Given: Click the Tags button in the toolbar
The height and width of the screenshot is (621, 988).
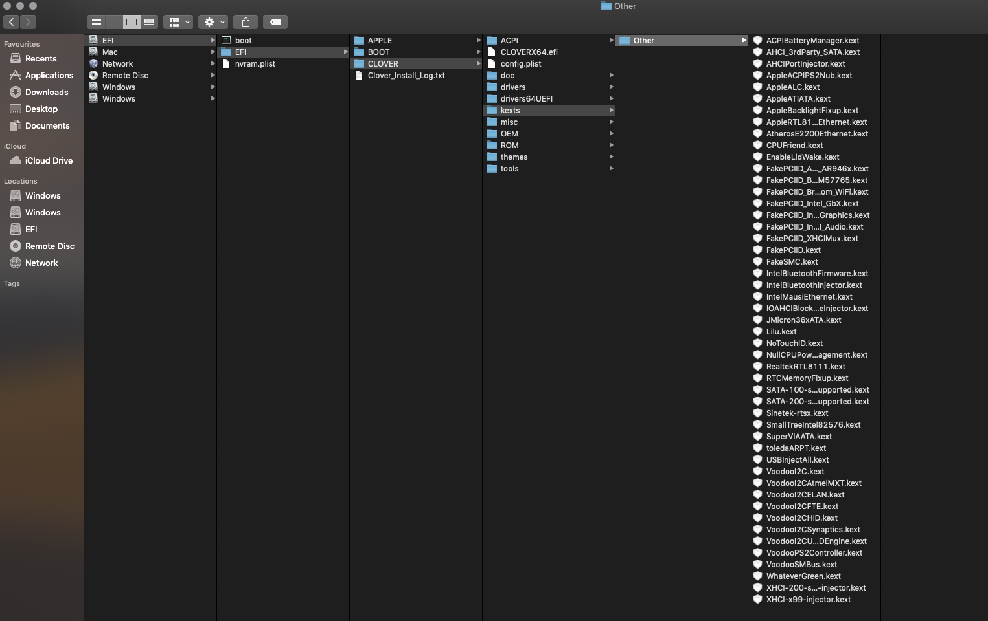Looking at the screenshot, I should (x=275, y=21).
